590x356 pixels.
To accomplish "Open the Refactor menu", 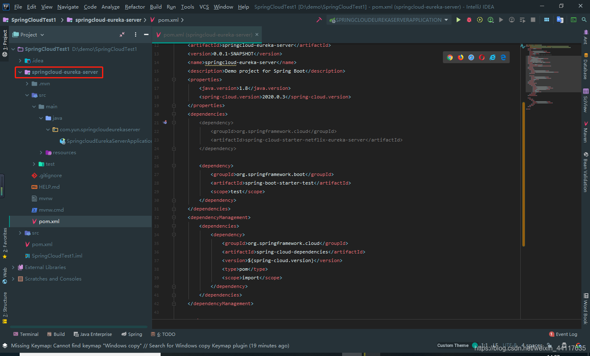I will click(x=135, y=7).
